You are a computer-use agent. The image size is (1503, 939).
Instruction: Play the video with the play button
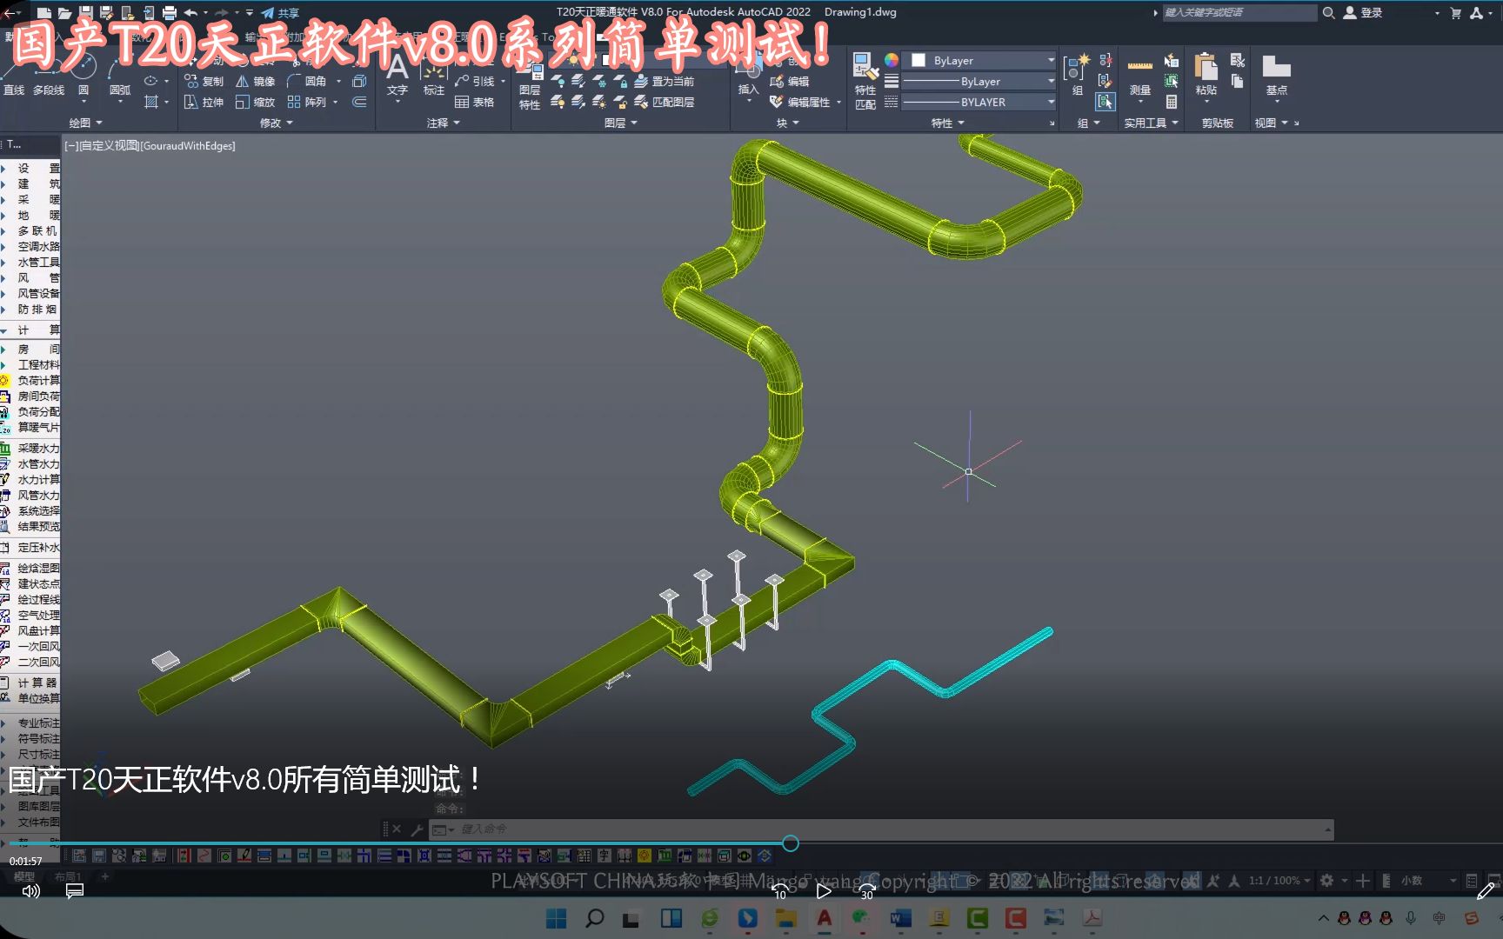pos(823,890)
